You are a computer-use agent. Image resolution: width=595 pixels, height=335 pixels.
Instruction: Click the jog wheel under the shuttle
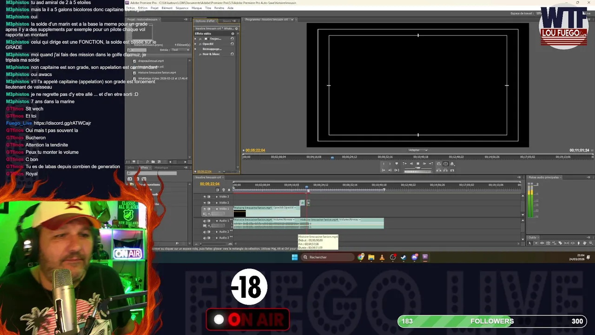pos(417,171)
